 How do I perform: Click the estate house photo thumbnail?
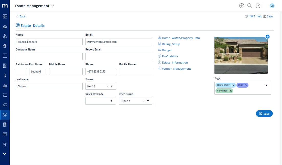(241, 55)
